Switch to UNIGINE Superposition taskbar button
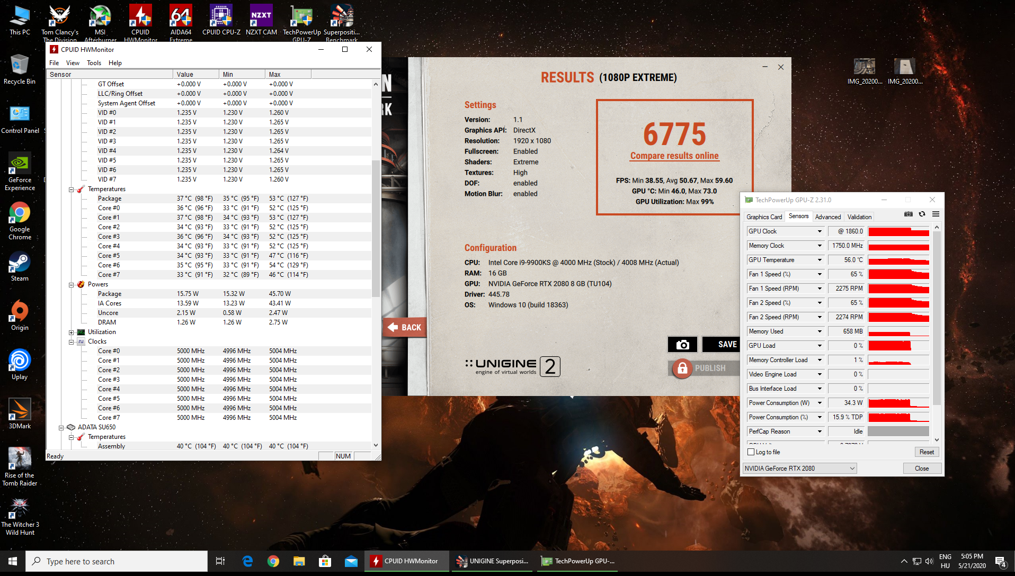Screen dimensions: 1015x576 [493, 561]
